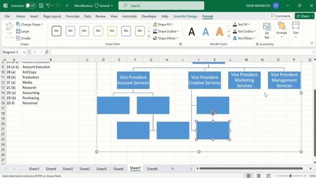Screen dimensions: 316x178
Task: Collapse the ribbon with chevron arrow
Action: tap(312, 43)
